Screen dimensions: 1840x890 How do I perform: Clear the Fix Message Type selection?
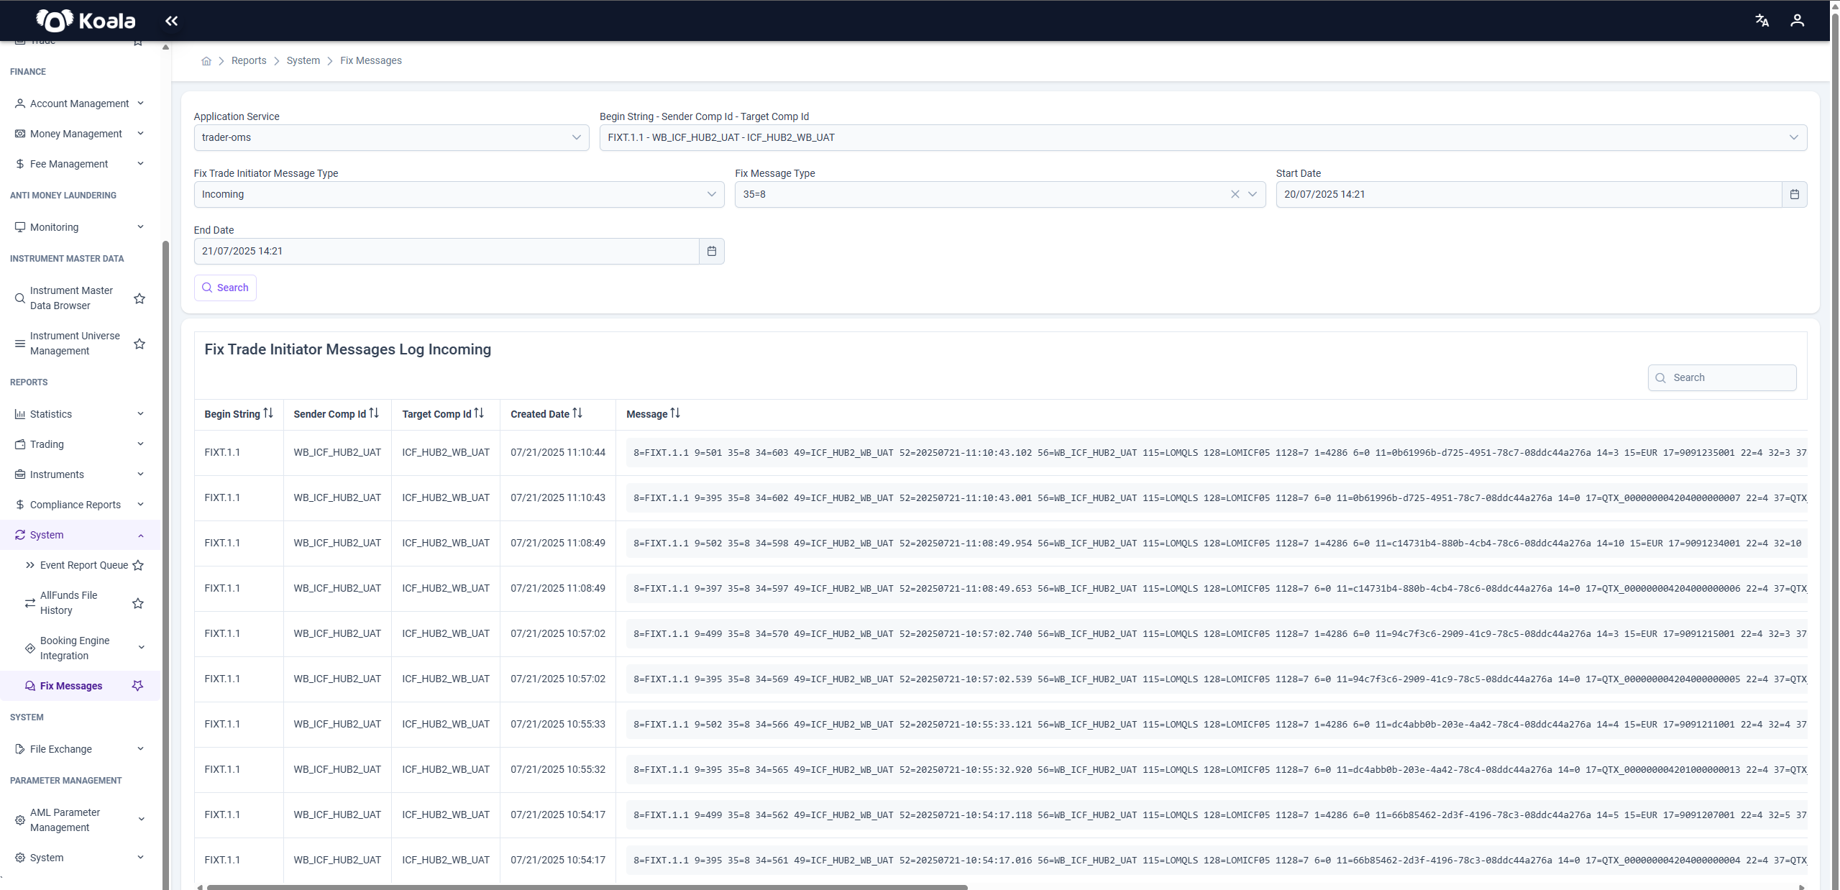pyautogui.click(x=1235, y=194)
